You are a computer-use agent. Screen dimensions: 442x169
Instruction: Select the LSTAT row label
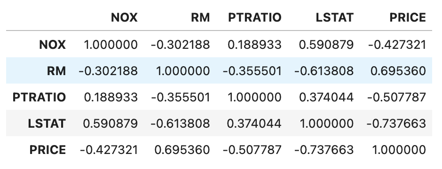47,123
